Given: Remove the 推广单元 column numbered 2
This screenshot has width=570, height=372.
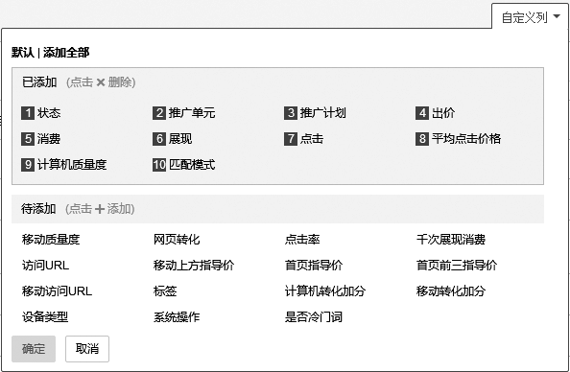Looking at the screenshot, I should pyautogui.click(x=183, y=113).
